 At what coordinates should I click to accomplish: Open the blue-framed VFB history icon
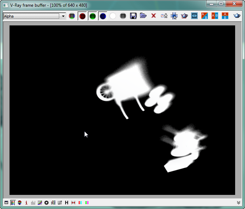click(x=194, y=16)
